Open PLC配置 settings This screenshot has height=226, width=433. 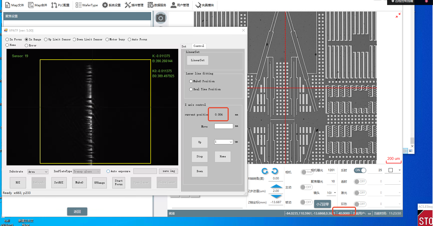(x=60, y=5)
